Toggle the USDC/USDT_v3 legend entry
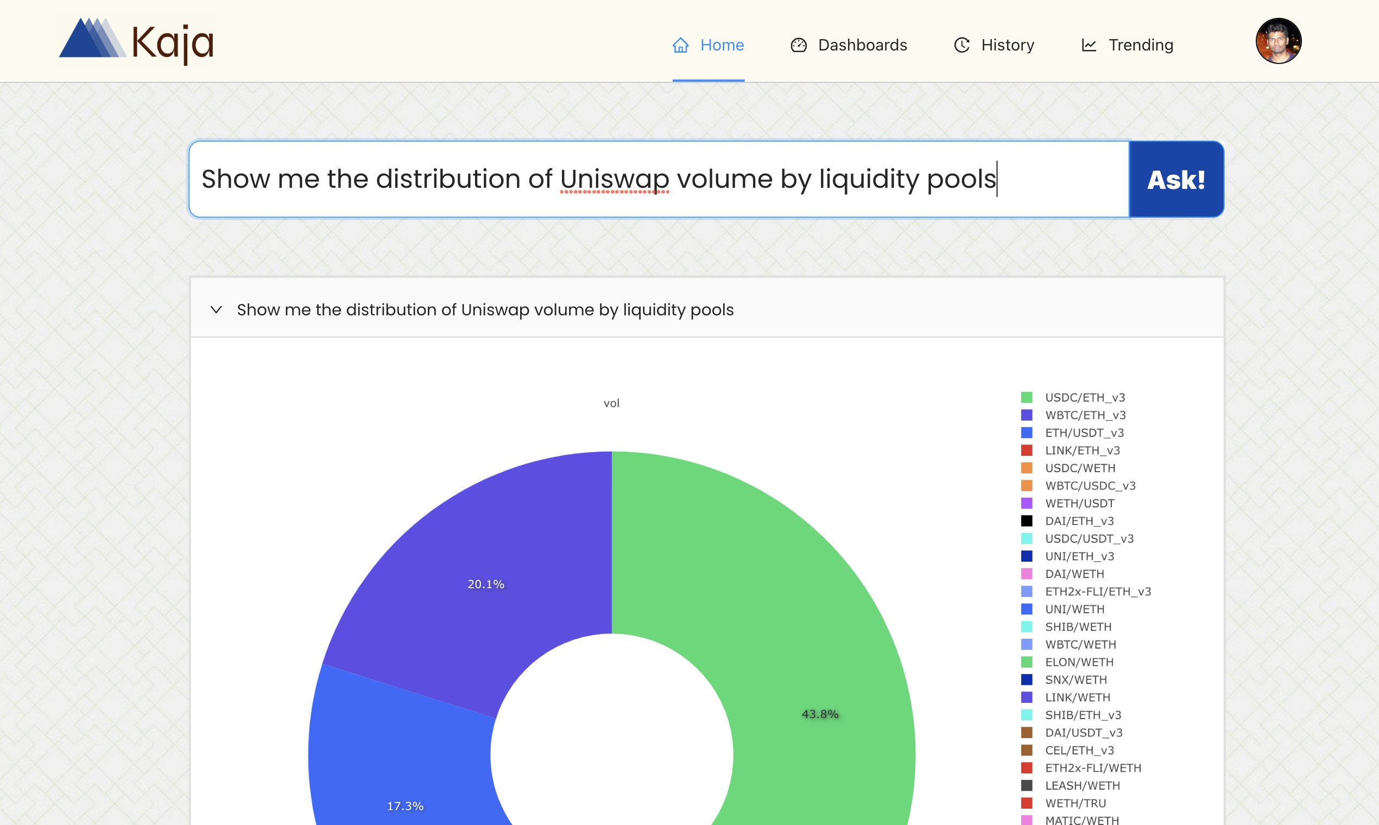The height and width of the screenshot is (825, 1379). point(1077,539)
